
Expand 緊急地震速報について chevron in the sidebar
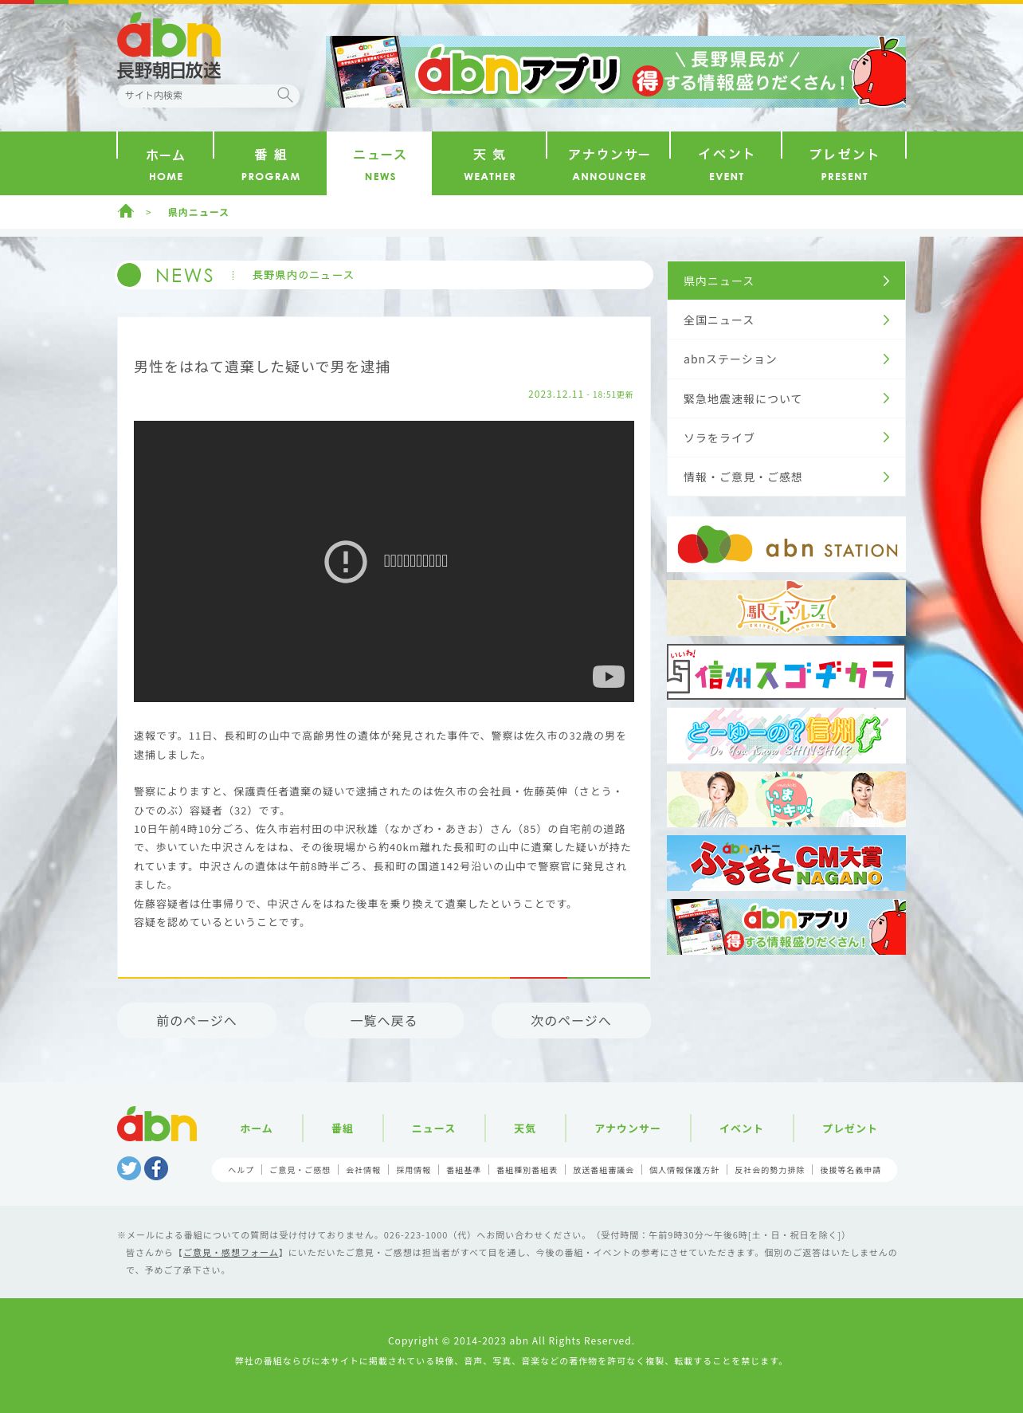[886, 398]
